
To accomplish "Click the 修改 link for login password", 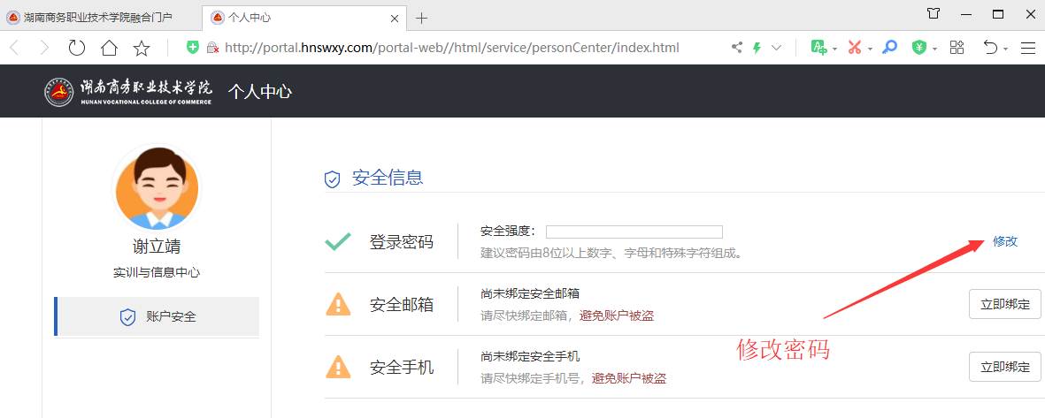I will coord(1004,241).
